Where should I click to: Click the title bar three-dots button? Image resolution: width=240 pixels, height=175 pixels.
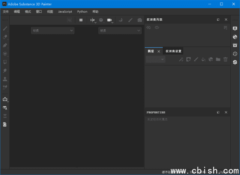pyautogui.click(x=210, y=4)
